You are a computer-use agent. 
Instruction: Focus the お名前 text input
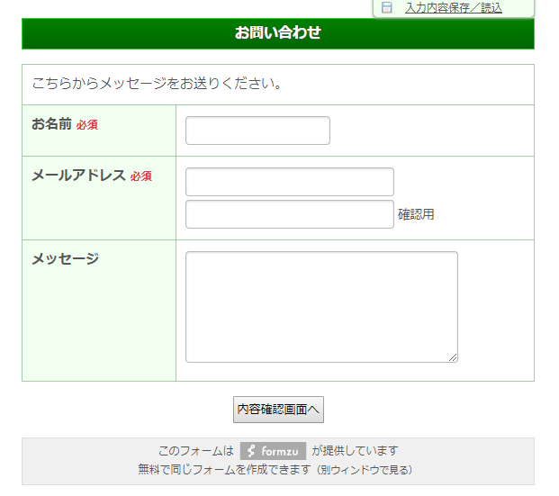coord(257,131)
